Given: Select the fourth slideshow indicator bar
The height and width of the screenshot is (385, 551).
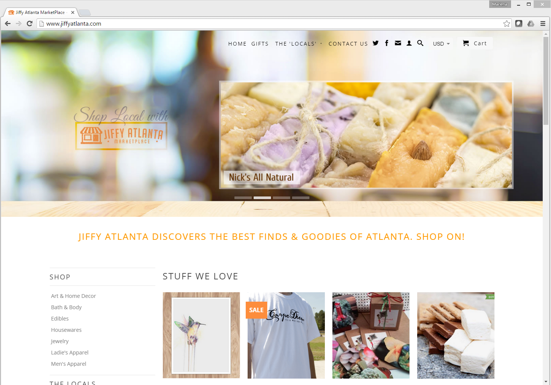Looking at the screenshot, I should pyautogui.click(x=301, y=198).
